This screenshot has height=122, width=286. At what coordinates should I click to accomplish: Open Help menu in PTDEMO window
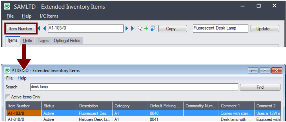(x=22, y=78)
